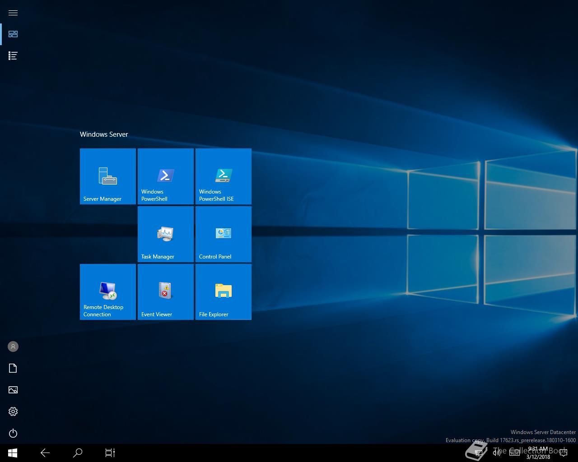This screenshot has width=578, height=462.
Task: Click the taskbar back arrow
Action: pyautogui.click(x=45, y=453)
